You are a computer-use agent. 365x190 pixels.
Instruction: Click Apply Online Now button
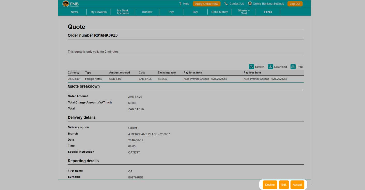point(207,4)
